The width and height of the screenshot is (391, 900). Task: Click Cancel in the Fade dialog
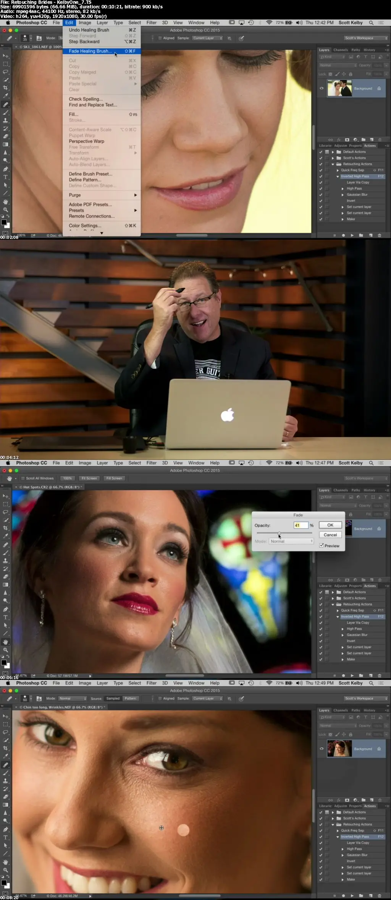click(x=330, y=535)
